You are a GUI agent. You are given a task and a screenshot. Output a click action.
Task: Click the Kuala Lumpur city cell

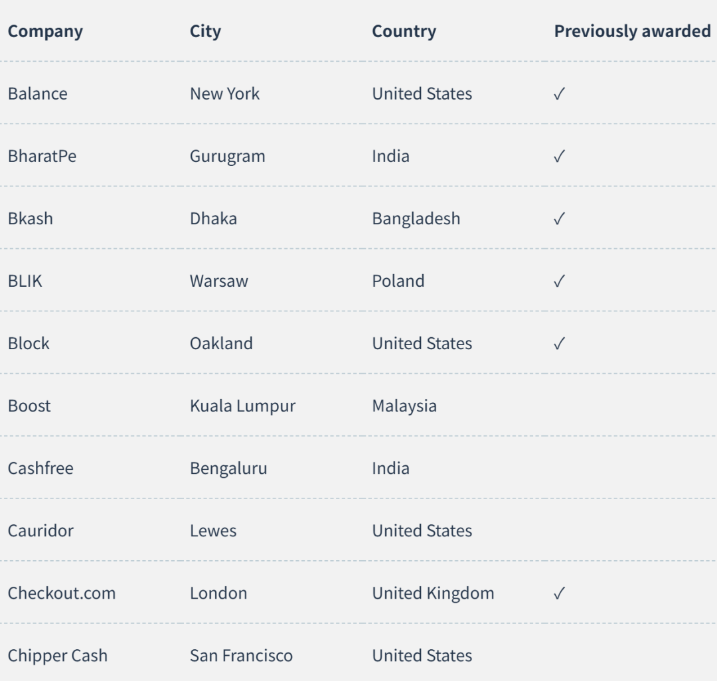pos(243,406)
